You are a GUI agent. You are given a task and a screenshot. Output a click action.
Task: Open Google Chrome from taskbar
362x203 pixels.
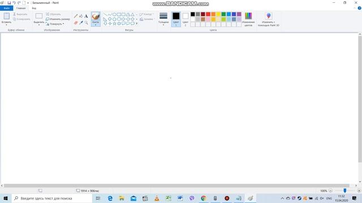click(x=204, y=198)
